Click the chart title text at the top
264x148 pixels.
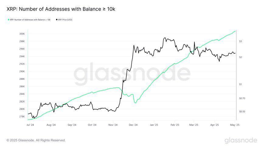61,9
